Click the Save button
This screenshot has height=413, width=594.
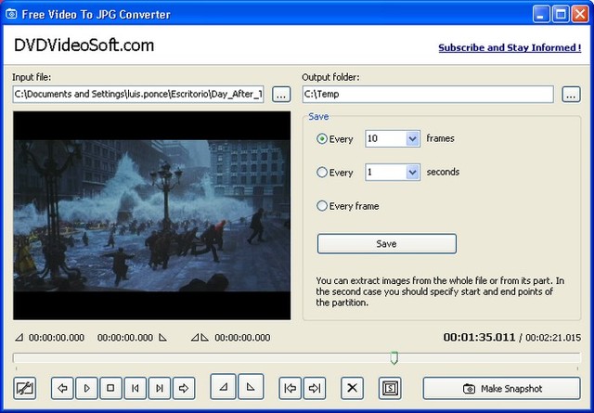click(x=387, y=244)
